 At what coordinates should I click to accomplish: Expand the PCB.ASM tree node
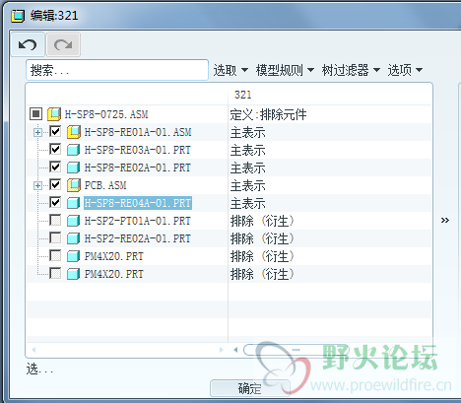(x=37, y=185)
